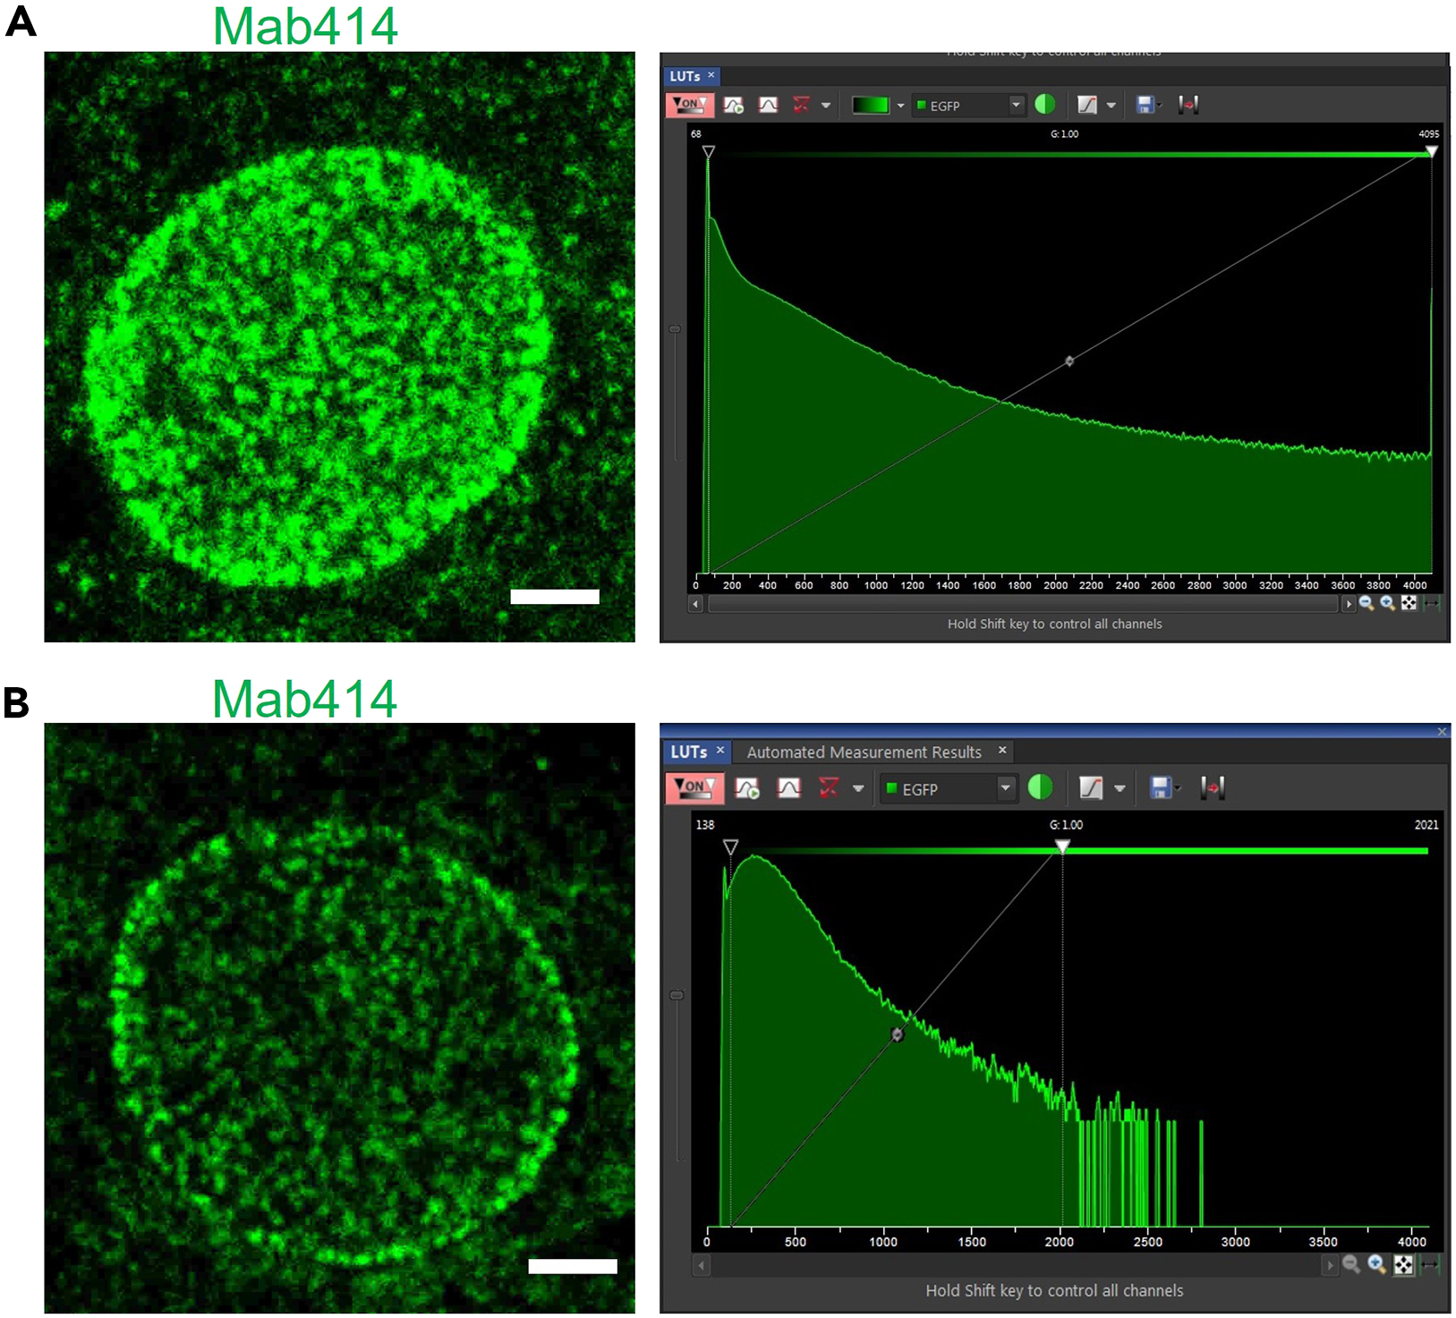Select the Auto Scale icon in panel A
The height and width of the screenshot is (1318, 1456).
735,105
